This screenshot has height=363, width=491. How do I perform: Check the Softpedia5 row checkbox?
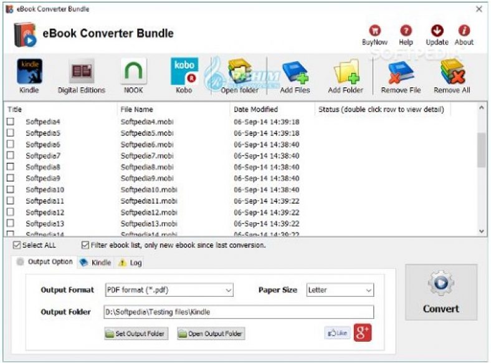(11, 133)
